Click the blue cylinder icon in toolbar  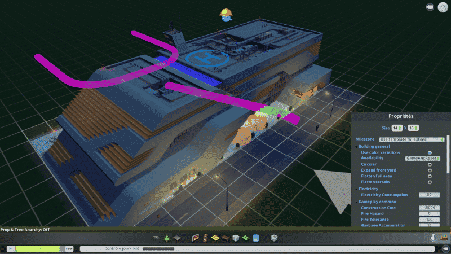[256, 238]
